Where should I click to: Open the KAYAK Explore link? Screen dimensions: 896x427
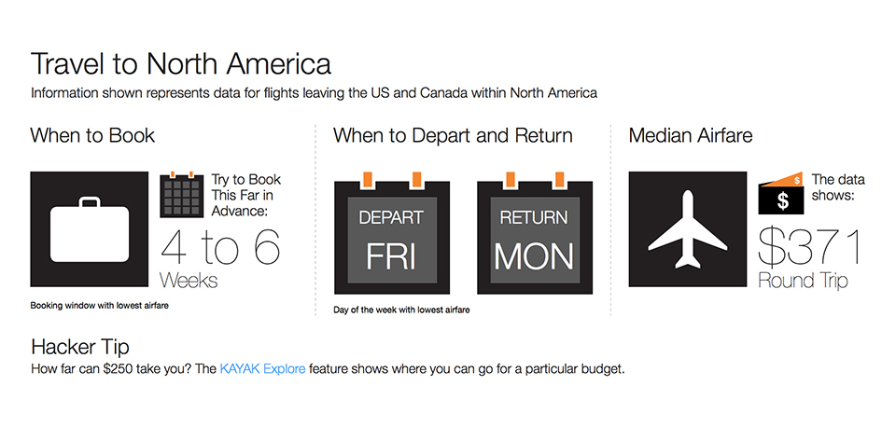coord(262,369)
